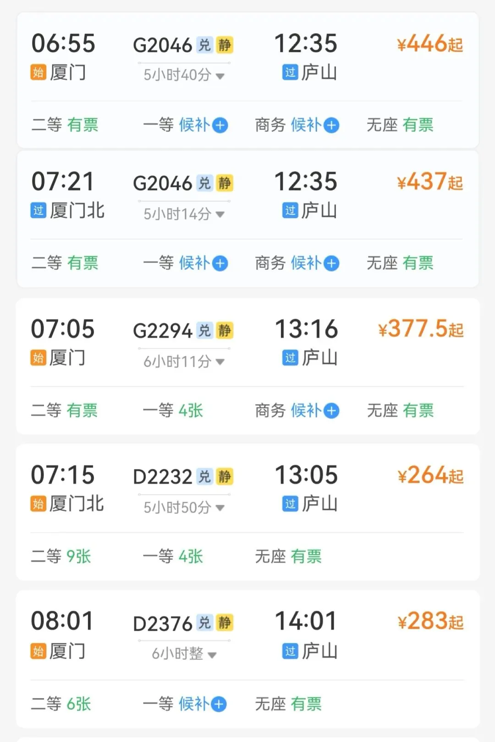Tap the 静 quiet-car badge on D2376
This screenshot has width=495, height=742.
225,623
